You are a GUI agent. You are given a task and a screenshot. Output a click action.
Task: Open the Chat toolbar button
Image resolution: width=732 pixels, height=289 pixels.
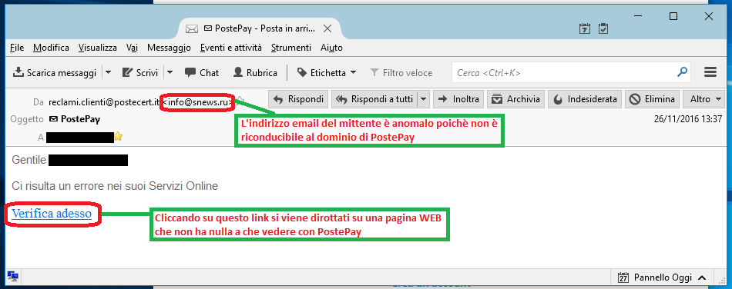[x=202, y=72]
